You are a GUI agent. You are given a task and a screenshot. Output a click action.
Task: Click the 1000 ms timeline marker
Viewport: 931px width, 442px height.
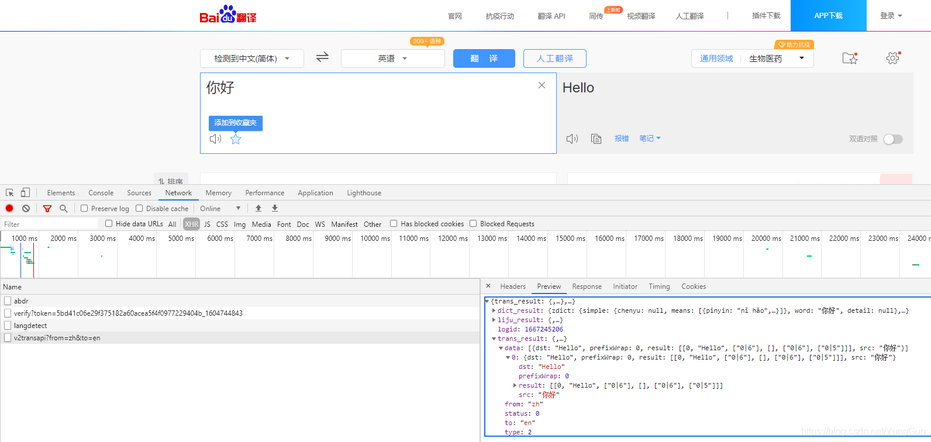pos(24,238)
